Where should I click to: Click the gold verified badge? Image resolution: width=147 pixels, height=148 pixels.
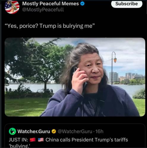pyautogui.click(x=54, y=131)
